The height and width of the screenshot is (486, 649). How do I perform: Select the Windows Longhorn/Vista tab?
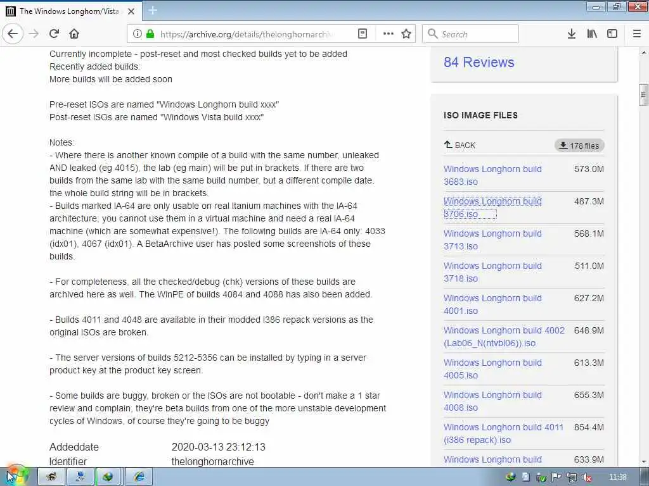[x=71, y=11]
